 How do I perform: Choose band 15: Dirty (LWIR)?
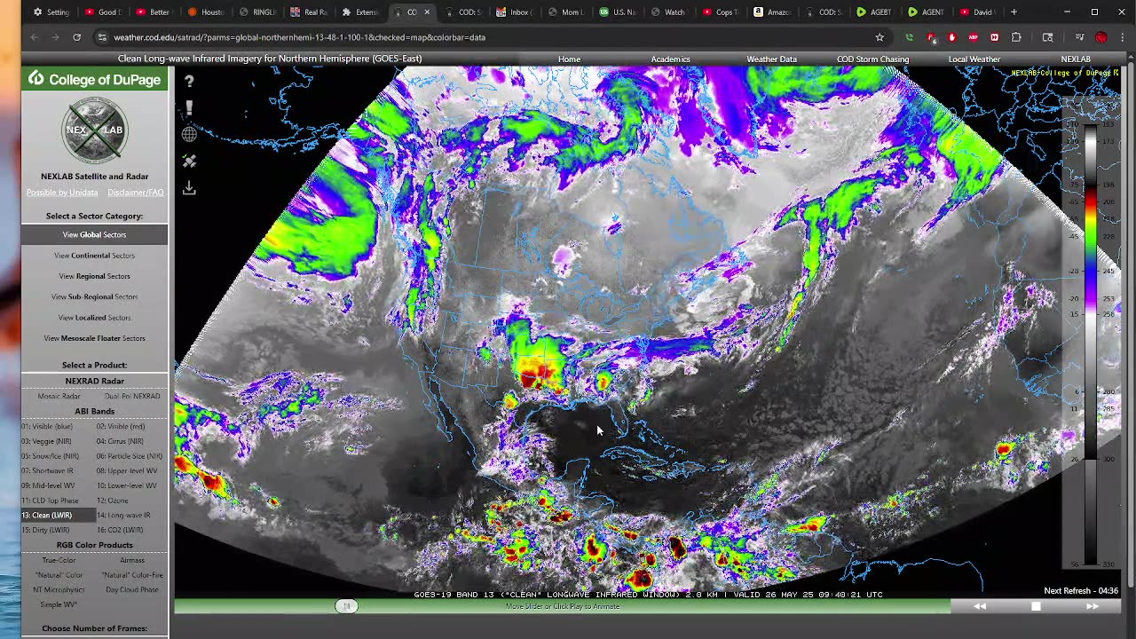coord(46,530)
